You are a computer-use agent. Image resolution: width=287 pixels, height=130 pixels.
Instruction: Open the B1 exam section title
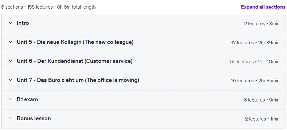coord(27,99)
